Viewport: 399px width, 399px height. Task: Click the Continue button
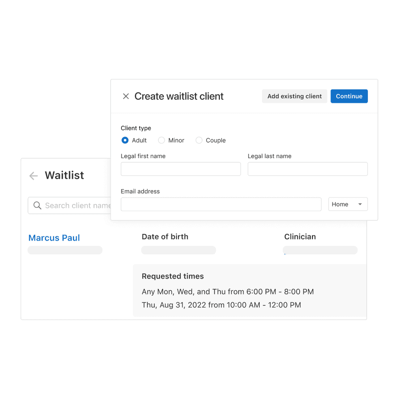coord(349,96)
